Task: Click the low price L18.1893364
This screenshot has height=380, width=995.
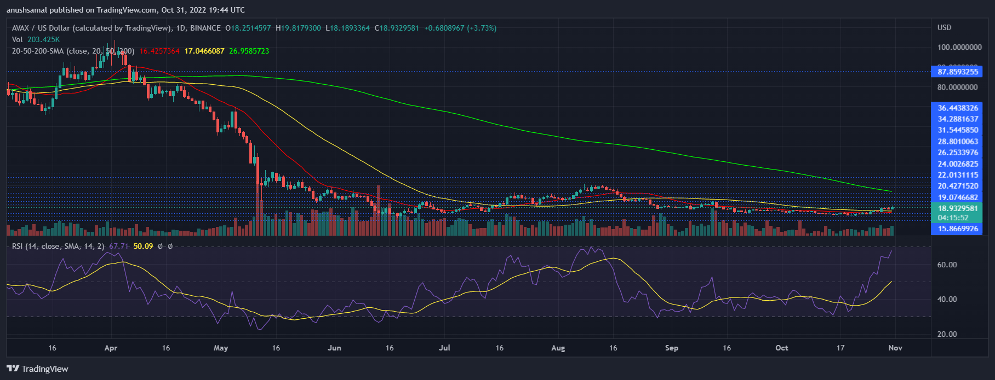Action: point(347,28)
